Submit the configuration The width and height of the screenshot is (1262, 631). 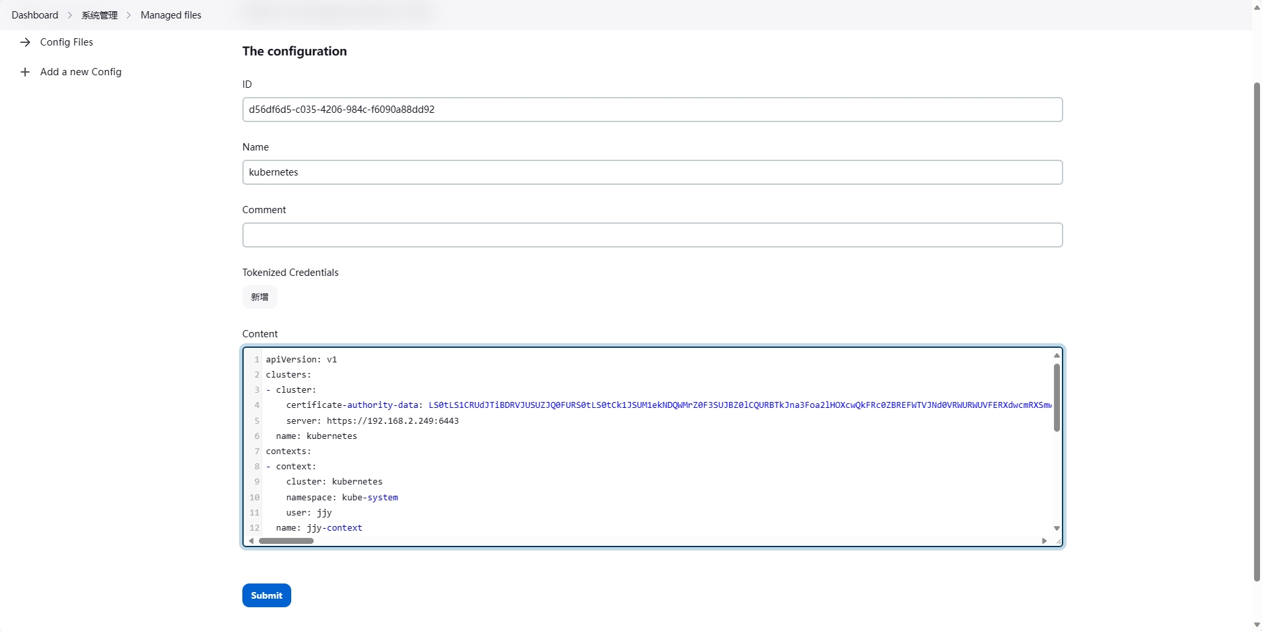[x=267, y=595]
